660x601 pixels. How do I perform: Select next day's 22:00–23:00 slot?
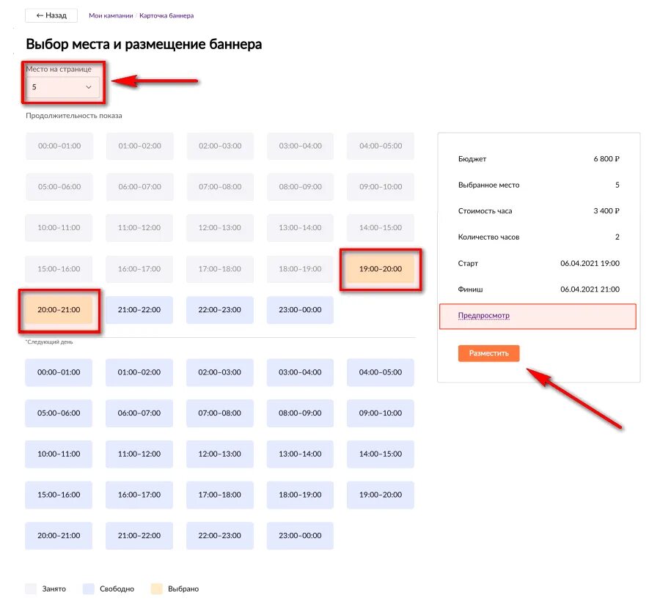point(220,535)
